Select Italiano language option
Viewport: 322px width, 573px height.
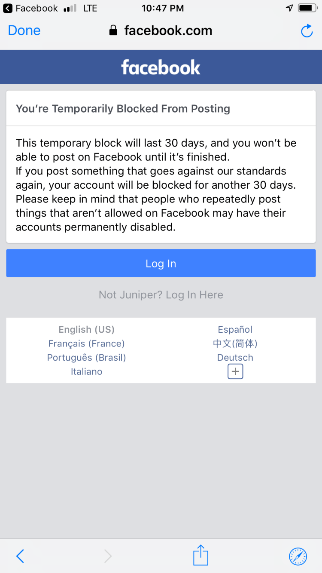coord(87,371)
